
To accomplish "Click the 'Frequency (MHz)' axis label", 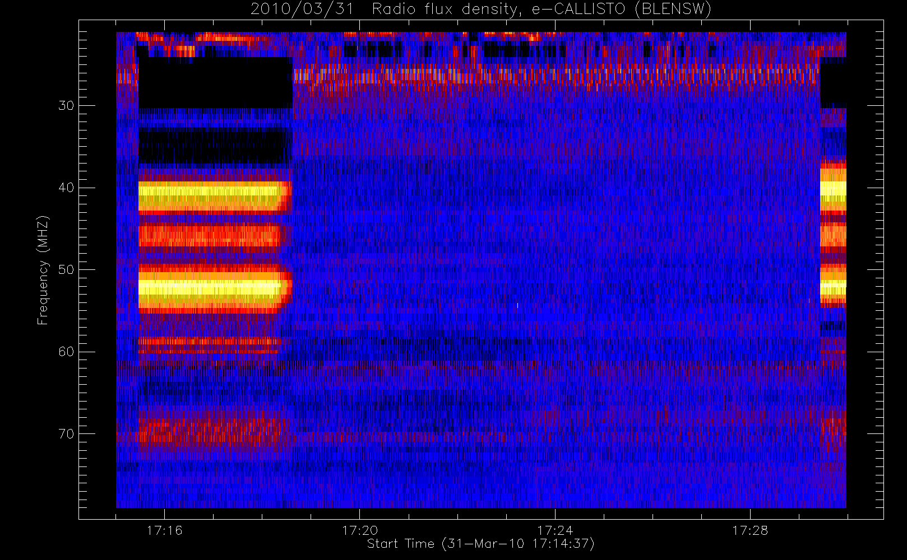I will pos(43,270).
